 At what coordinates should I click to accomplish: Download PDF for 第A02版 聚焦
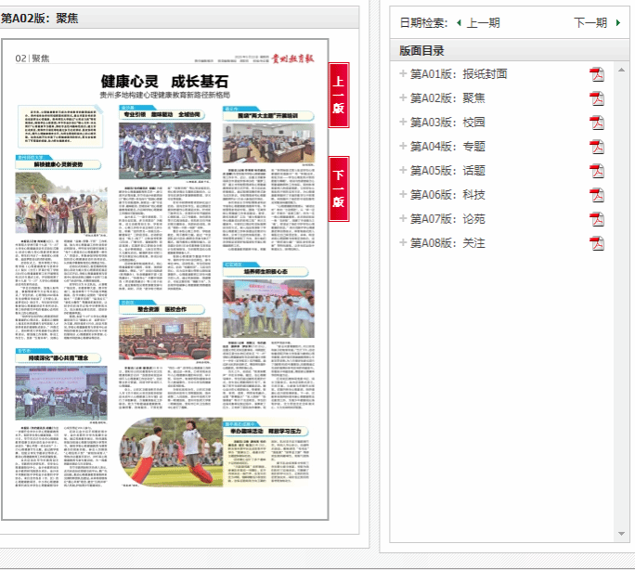(x=597, y=98)
